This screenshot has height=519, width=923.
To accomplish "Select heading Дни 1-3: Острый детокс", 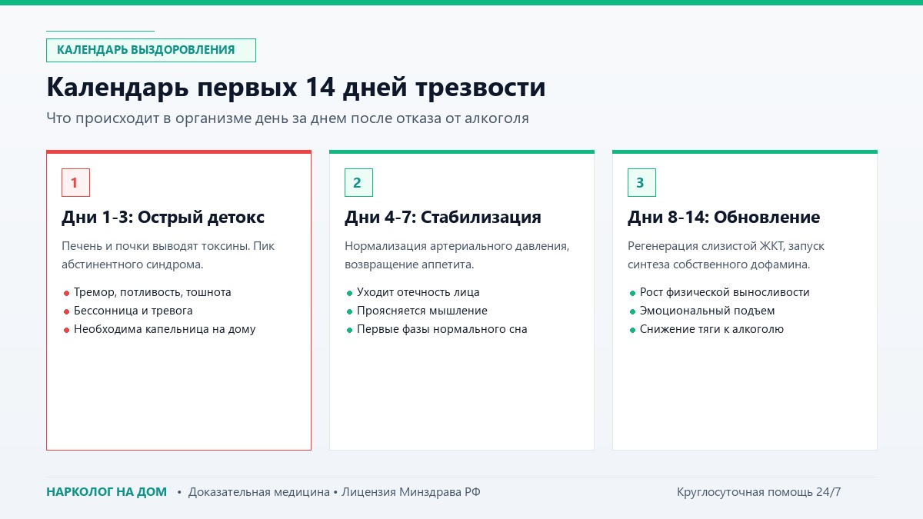I will 163,218.
